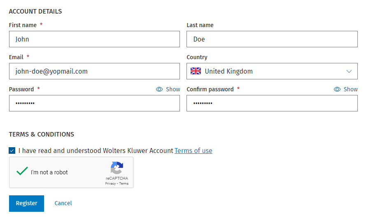This screenshot has width=366, height=220.
Task: Click the ACCOUNT DETAILS heading text
Action: tap(35, 12)
